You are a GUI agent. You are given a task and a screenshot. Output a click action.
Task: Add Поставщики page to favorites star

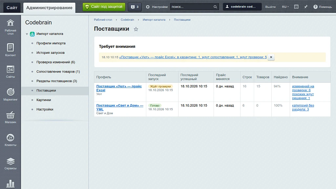click(x=136, y=29)
